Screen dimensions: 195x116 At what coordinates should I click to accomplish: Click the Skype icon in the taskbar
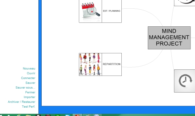coord(67,115)
